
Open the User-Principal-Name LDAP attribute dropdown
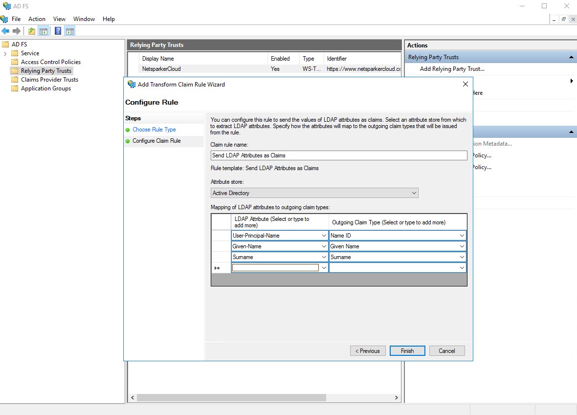pos(324,236)
